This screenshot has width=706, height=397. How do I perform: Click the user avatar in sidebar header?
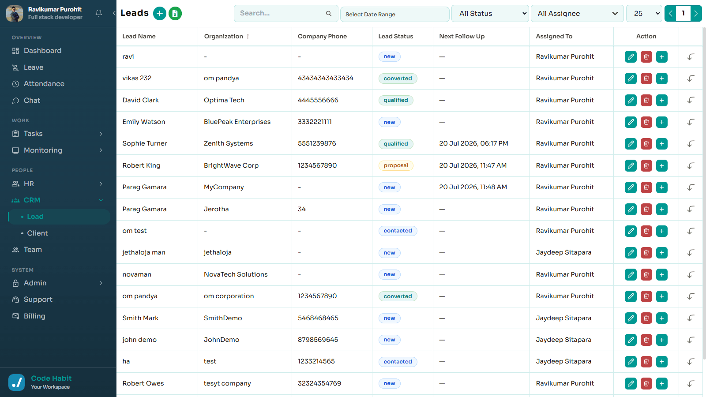click(x=15, y=14)
